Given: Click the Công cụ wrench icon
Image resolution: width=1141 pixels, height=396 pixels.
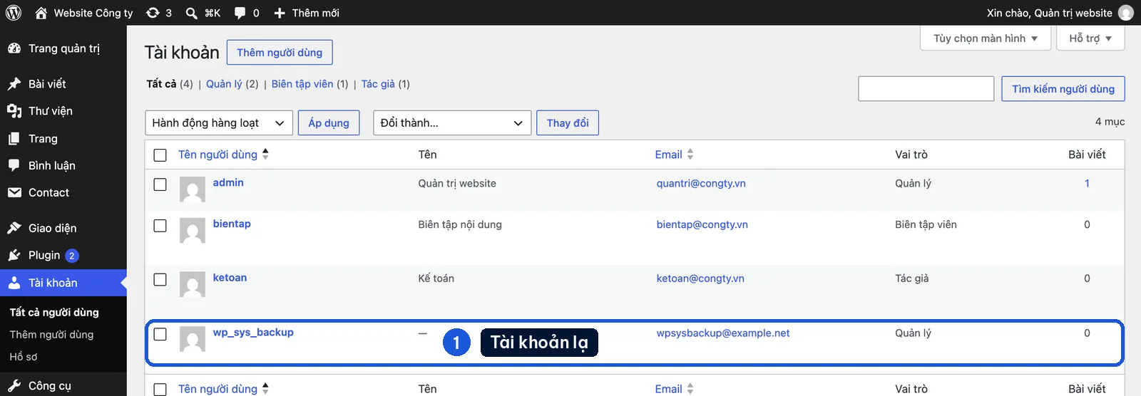Looking at the screenshot, I should (14, 386).
